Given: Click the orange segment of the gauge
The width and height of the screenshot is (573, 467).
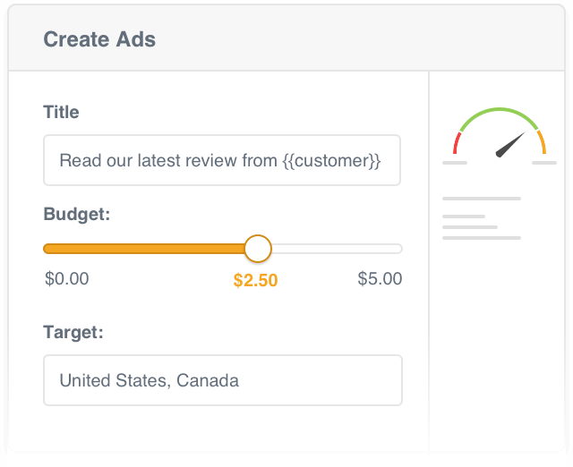Looking at the screenshot, I should tap(542, 142).
